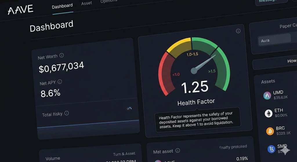The height and width of the screenshot is (162, 297).
Task: Select the SMD asset icon
Action: click(x=271, y=149)
